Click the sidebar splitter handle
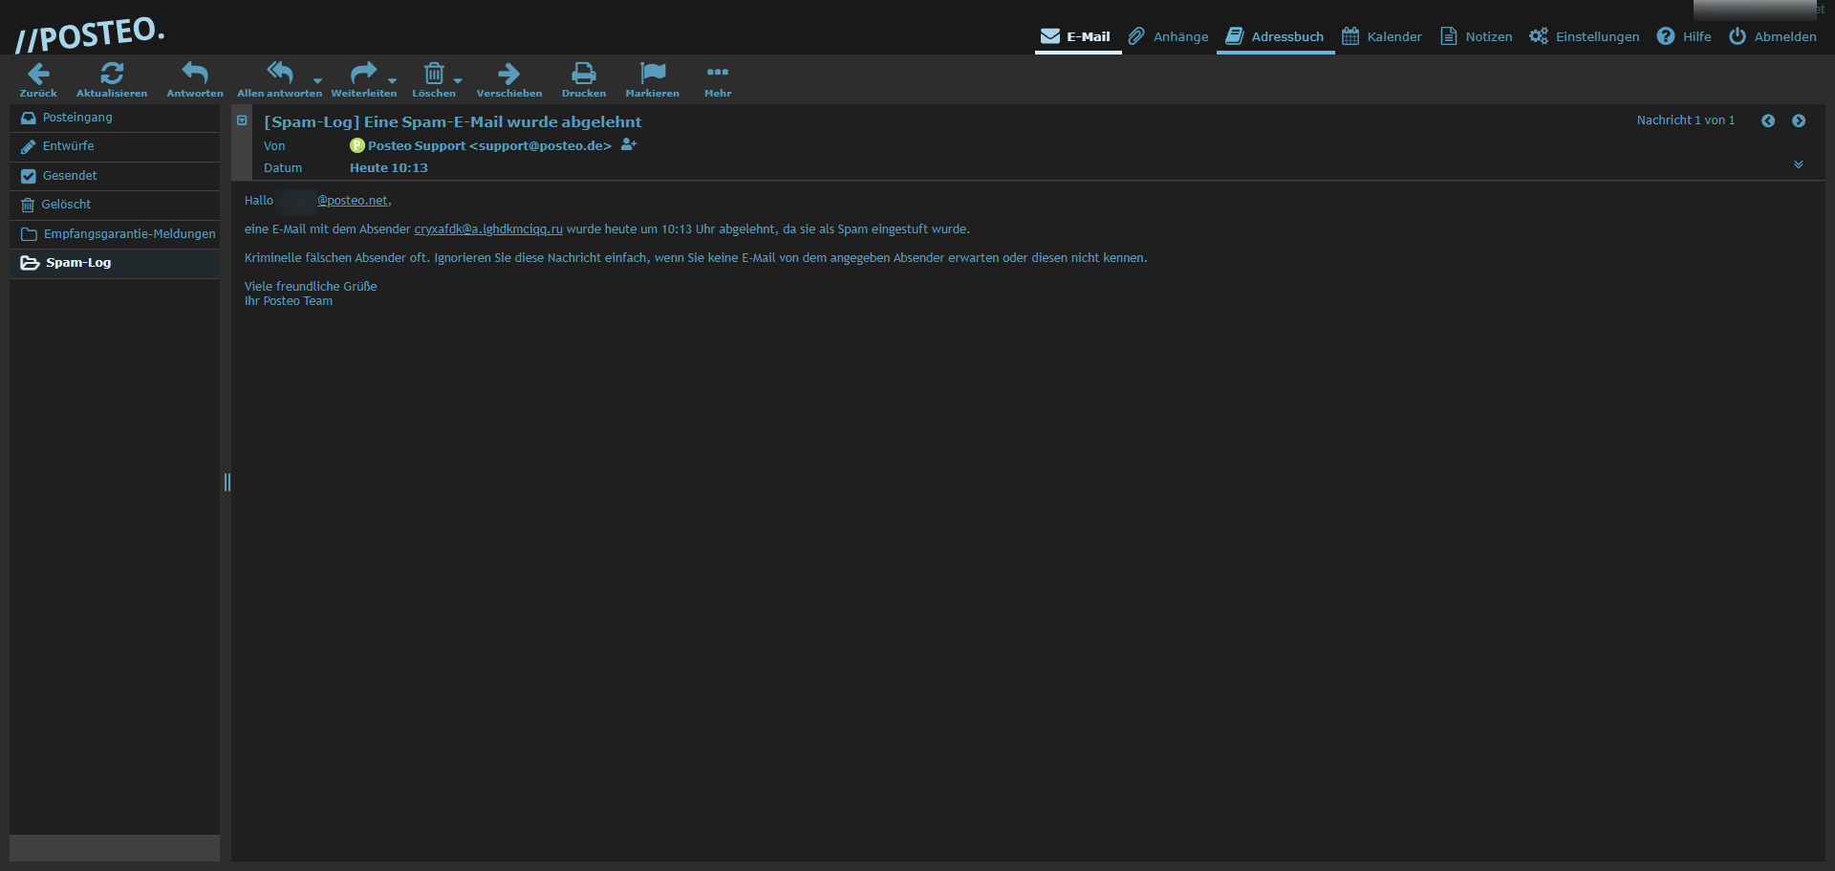The image size is (1835, 871). click(227, 482)
